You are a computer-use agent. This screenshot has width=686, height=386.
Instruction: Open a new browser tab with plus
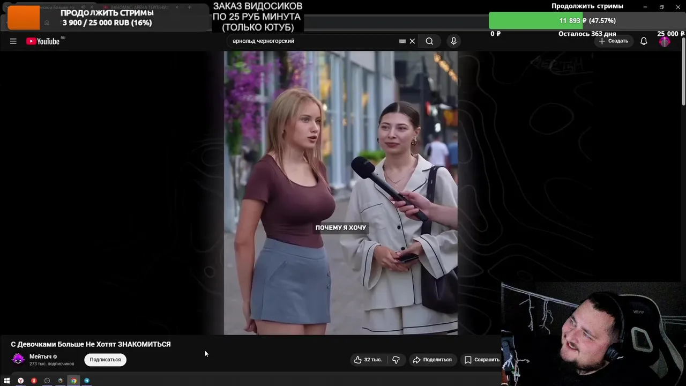tap(189, 8)
